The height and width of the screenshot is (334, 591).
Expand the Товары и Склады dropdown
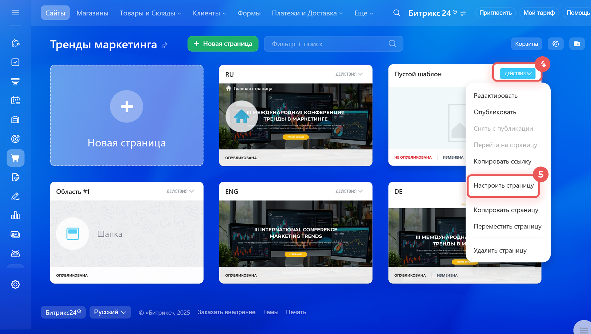150,13
